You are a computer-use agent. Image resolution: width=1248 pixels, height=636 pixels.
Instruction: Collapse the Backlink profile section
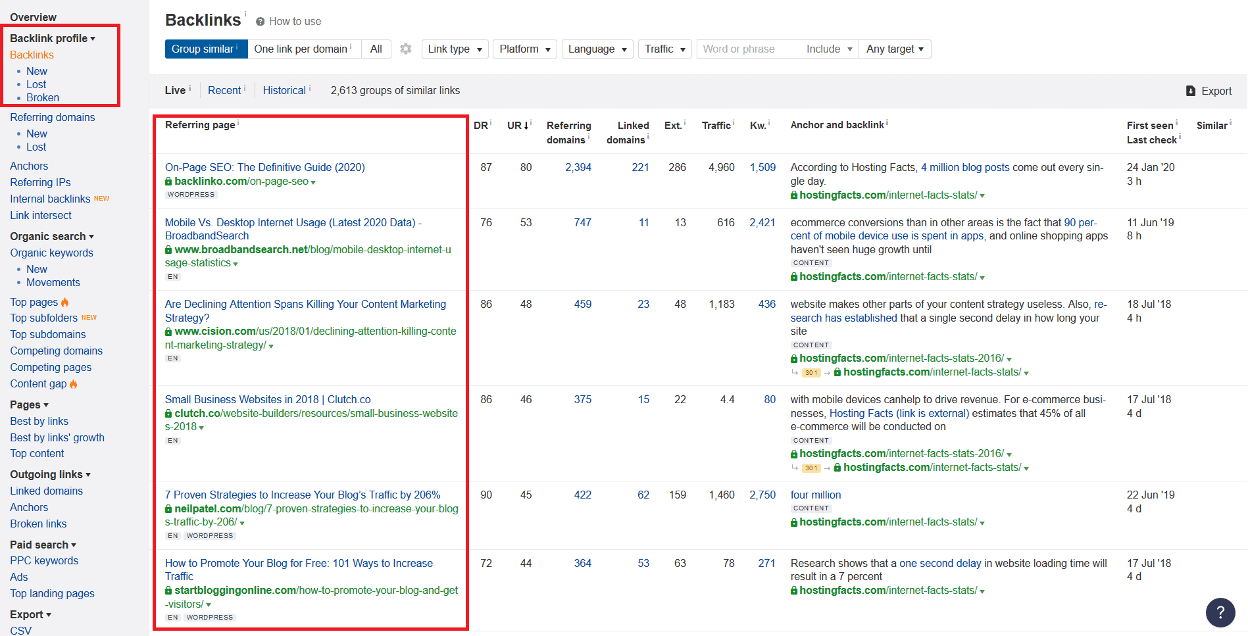[53, 38]
